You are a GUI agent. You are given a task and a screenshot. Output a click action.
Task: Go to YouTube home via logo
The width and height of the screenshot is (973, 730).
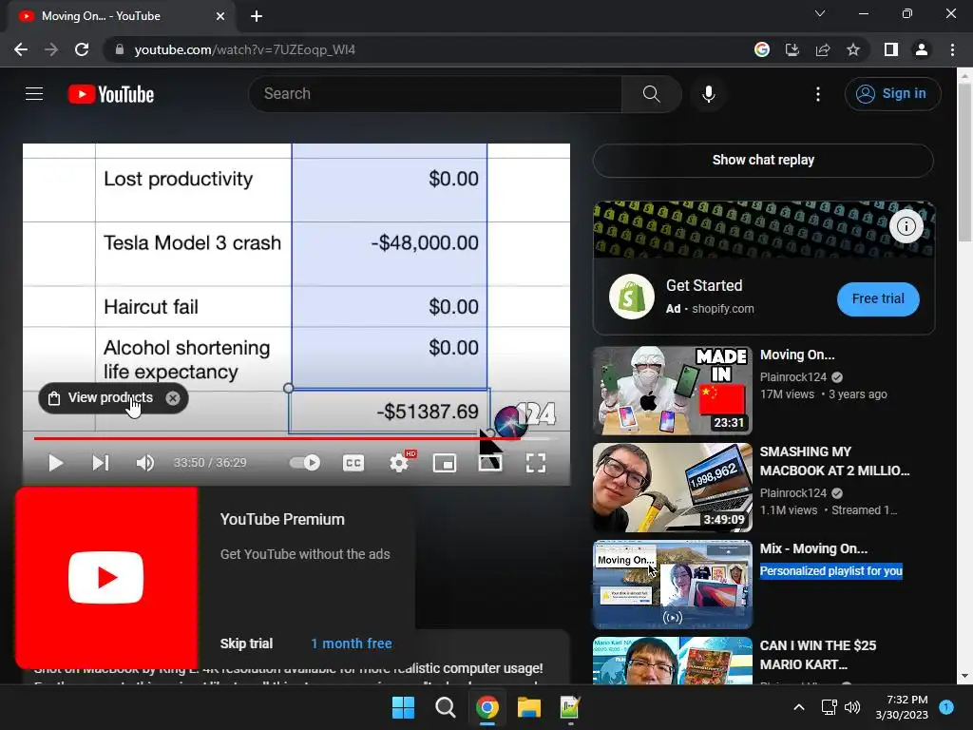click(x=111, y=94)
